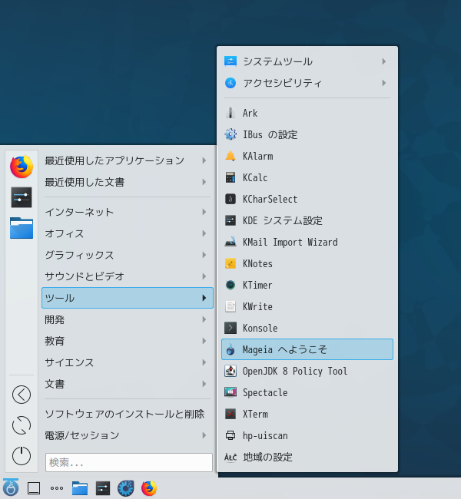The image size is (461, 499).
Task: Click the round back-arrow logout icon in sidebar
Action: tap(22, 395)
